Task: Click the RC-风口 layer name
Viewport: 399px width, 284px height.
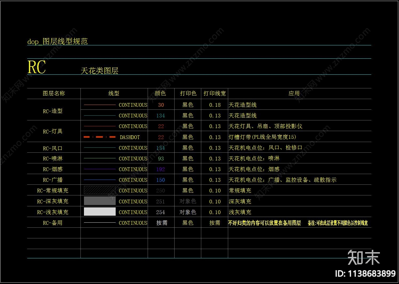Action: point(53,148)
